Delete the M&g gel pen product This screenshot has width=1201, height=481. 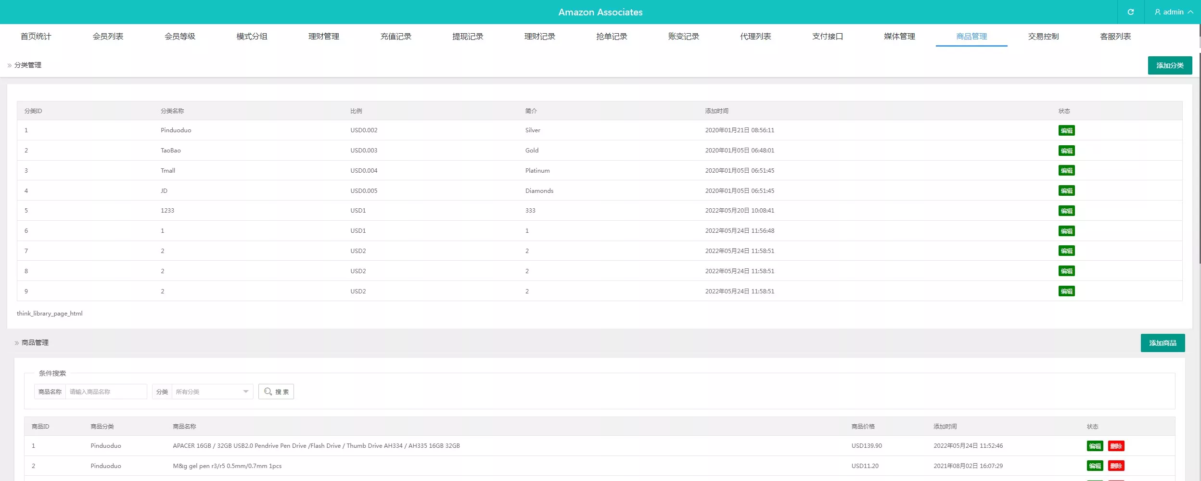click(1116, 466)
